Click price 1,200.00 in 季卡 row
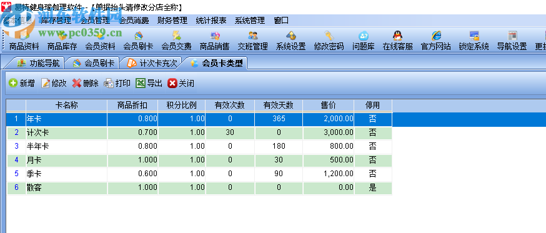 point(329,174)
